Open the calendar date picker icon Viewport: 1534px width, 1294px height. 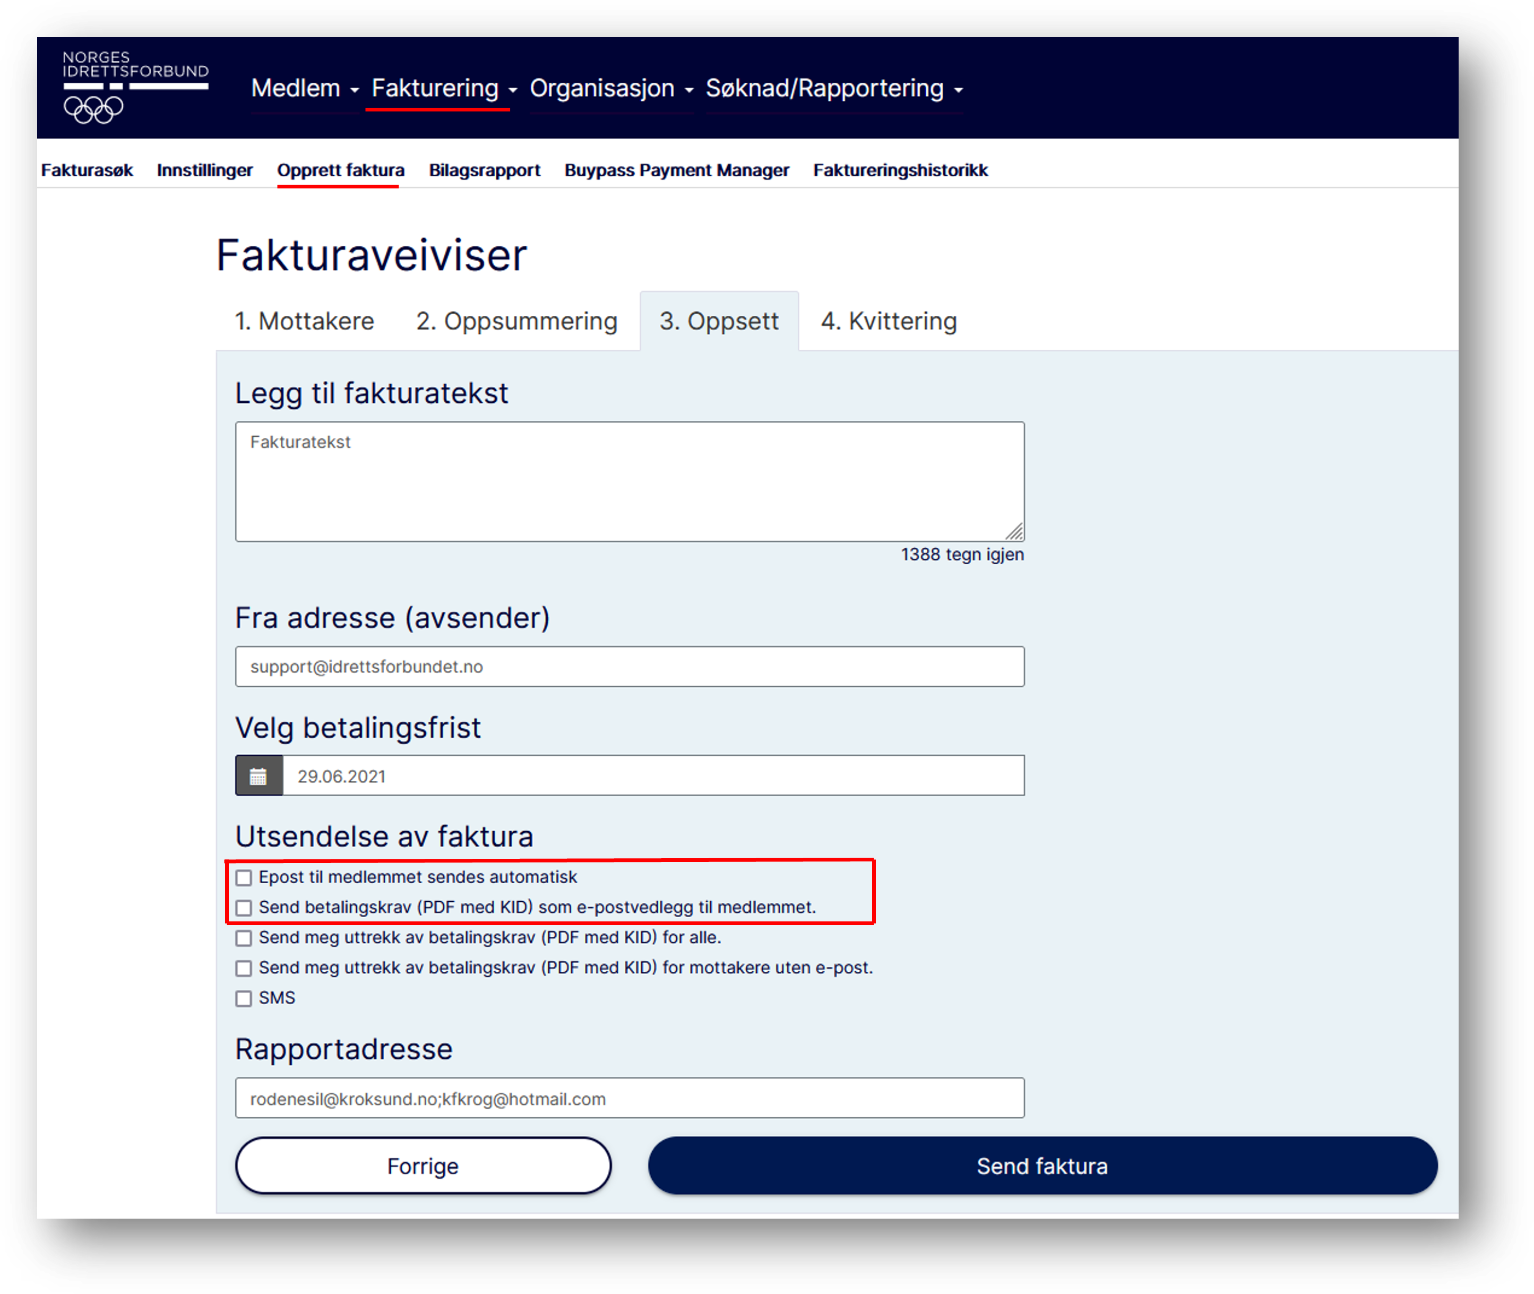[258, 776]
